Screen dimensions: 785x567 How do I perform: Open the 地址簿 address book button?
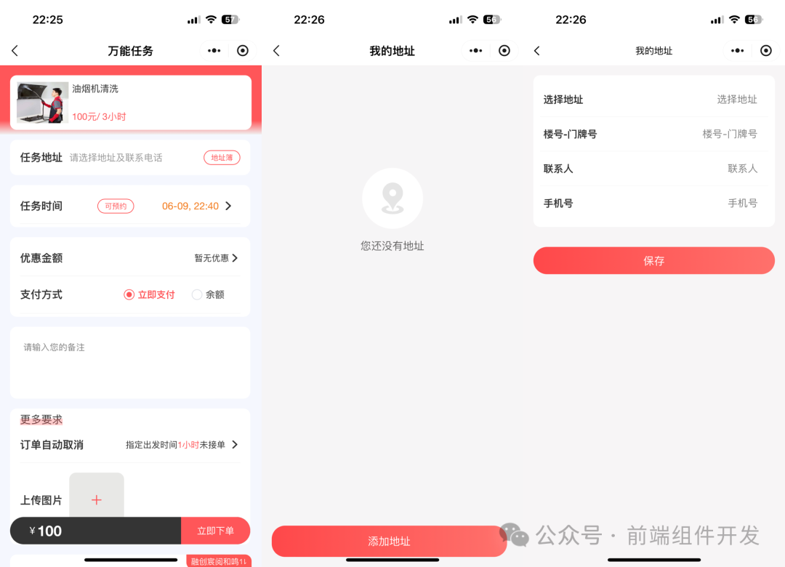(222, 157)
